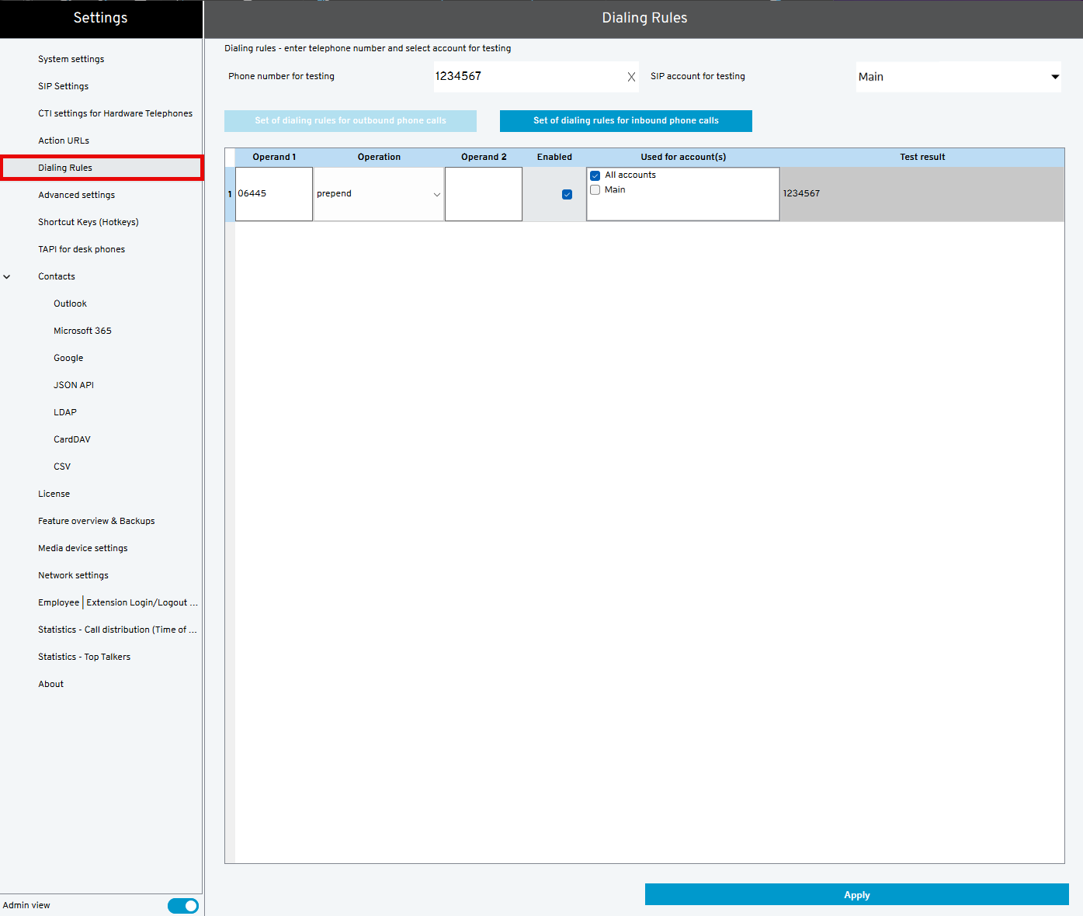The height and width of the screenshot is (916, 1083).
Task: Open Shortcut Keys (Hotkeys) settings
Action: pos(89,222)
